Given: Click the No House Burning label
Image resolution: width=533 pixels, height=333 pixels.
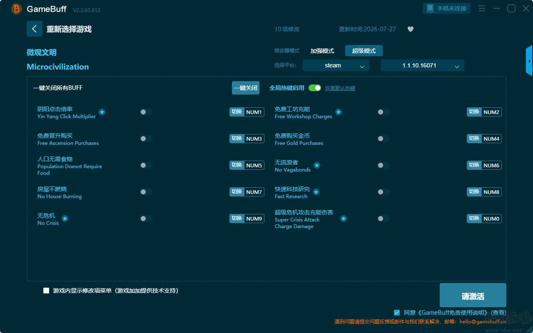Looking at the screenshot, I should pyautogui.click(x=60, y=196).
